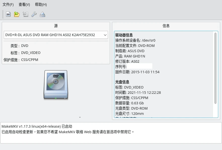Image resolution: width=222 pixels, height=150 pixels.
Task: Click the 时间戳 2021-11-15 line
Action: point(138,93)
